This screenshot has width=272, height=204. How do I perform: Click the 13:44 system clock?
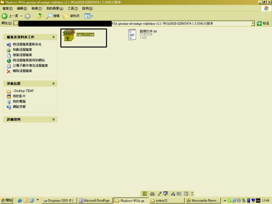pyautogui.click(x=266, y=201)
